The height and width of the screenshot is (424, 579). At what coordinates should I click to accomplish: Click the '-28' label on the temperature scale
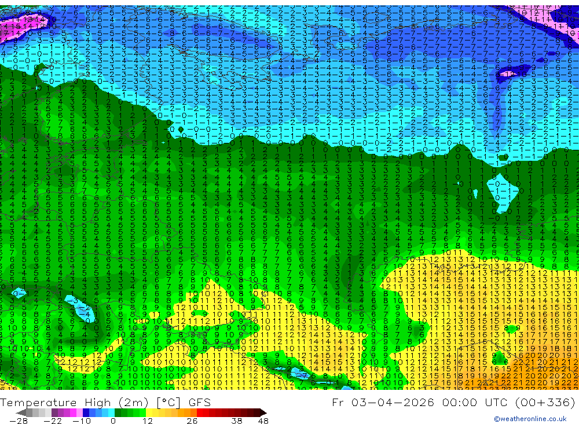coord(19,421)
